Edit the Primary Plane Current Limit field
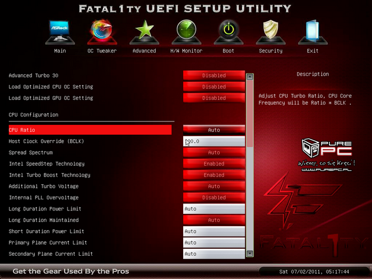 click(214, 242)
